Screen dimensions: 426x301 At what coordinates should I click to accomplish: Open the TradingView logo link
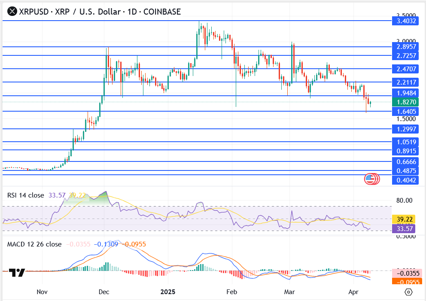(x=17, y=273)
